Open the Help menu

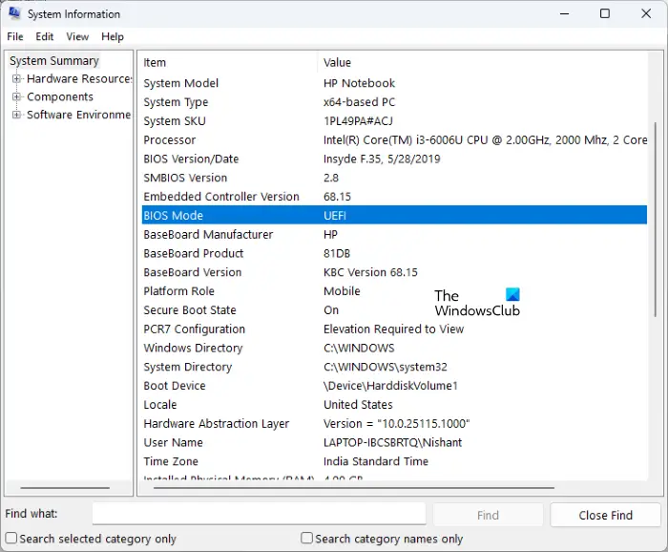pos(113,36)
